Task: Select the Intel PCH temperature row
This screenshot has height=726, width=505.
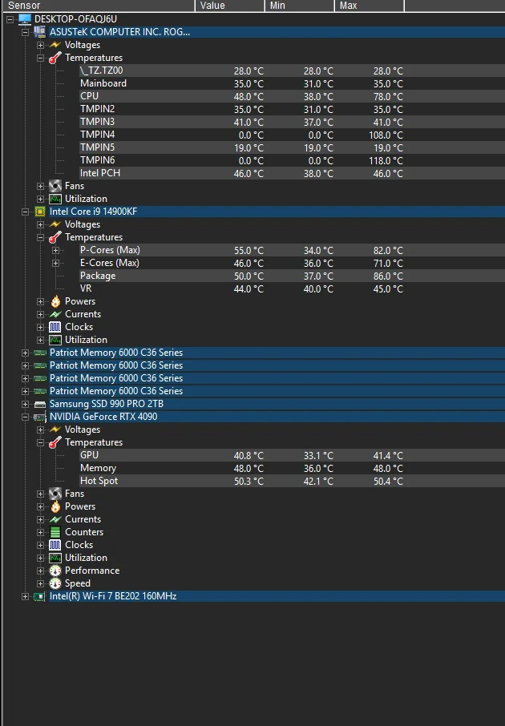Action: [x=292, y=173]
